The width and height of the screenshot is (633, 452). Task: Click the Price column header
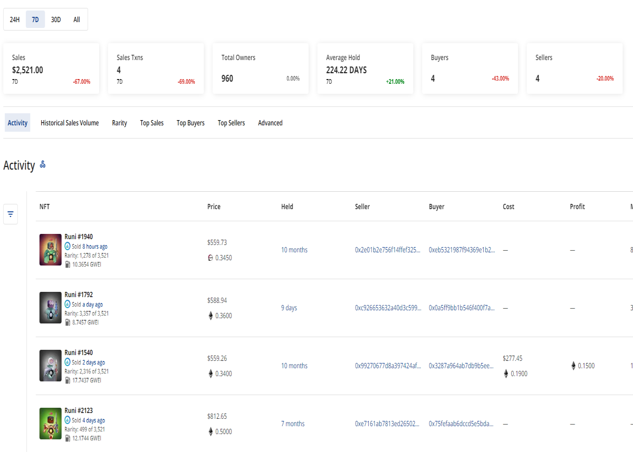click(214, 207)
